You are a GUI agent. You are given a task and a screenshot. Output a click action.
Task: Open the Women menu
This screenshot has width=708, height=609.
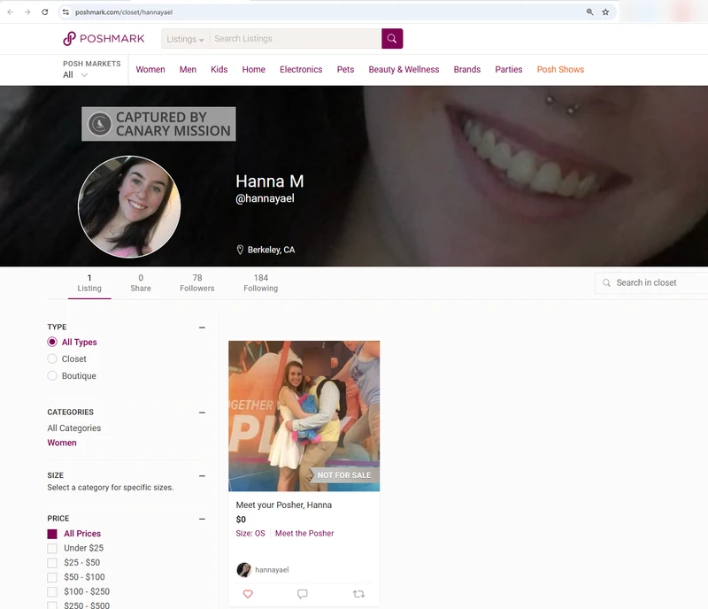point(150,70)
